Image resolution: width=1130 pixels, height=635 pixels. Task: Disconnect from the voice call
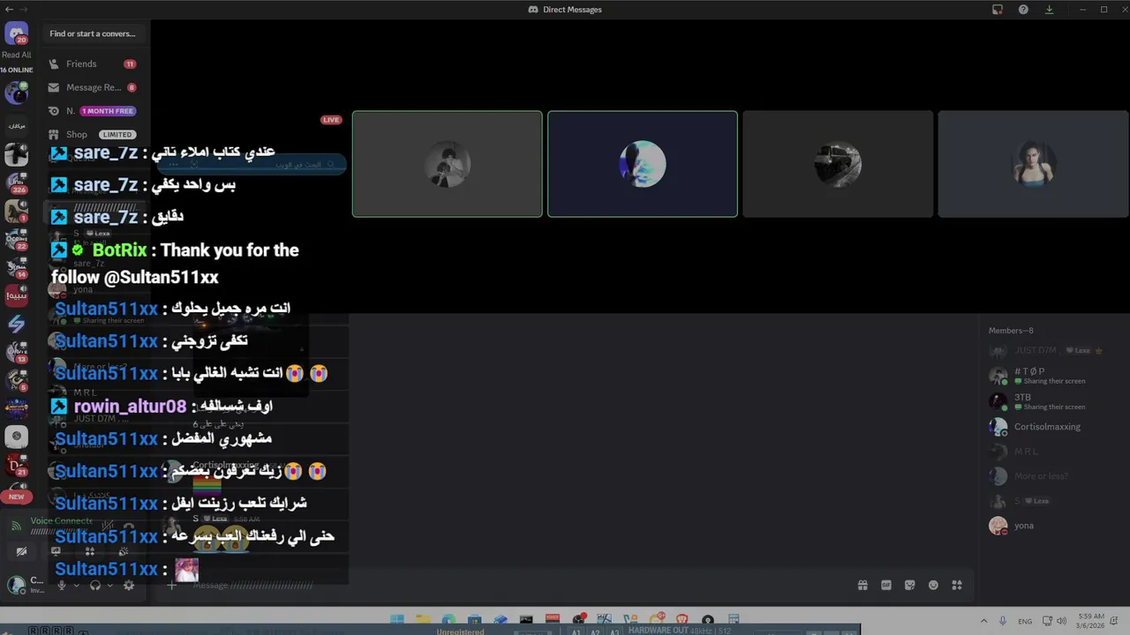[x=129, y=526]
